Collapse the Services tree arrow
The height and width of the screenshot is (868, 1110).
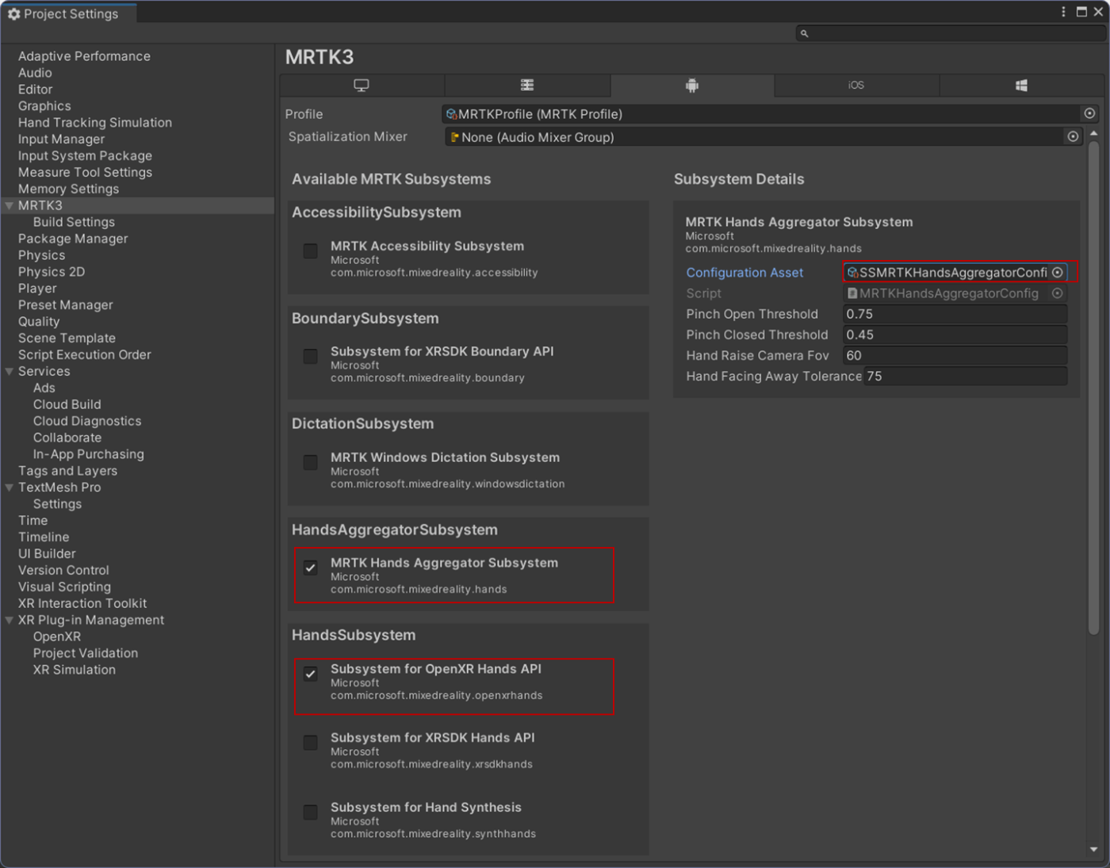(10, 371)
